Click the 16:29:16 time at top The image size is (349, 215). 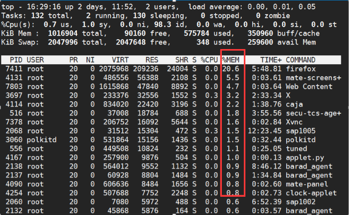point(44,7)
